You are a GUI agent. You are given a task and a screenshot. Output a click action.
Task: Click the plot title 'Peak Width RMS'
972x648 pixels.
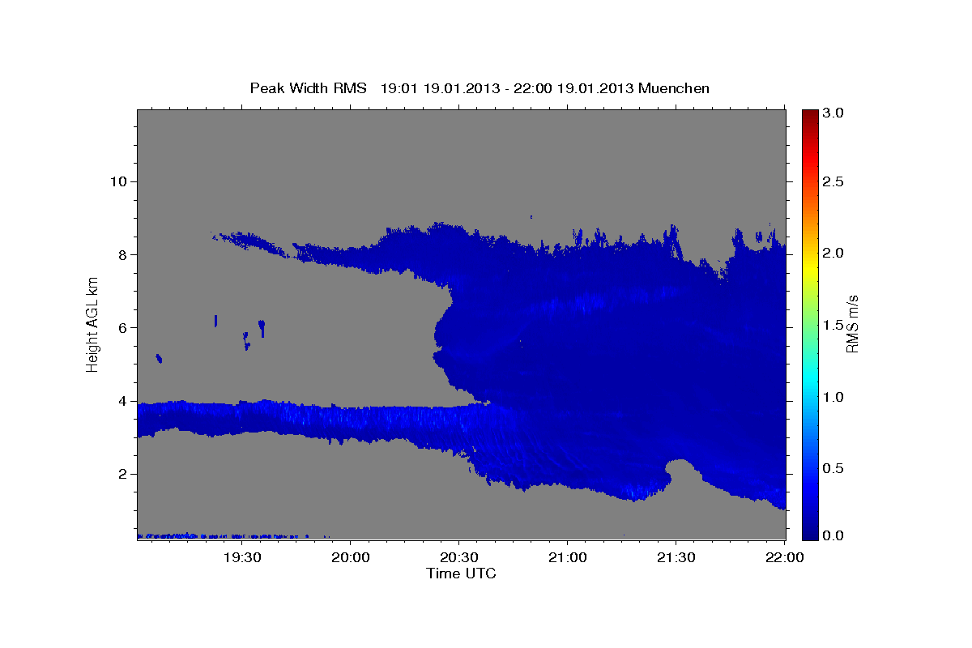(308, 88)
